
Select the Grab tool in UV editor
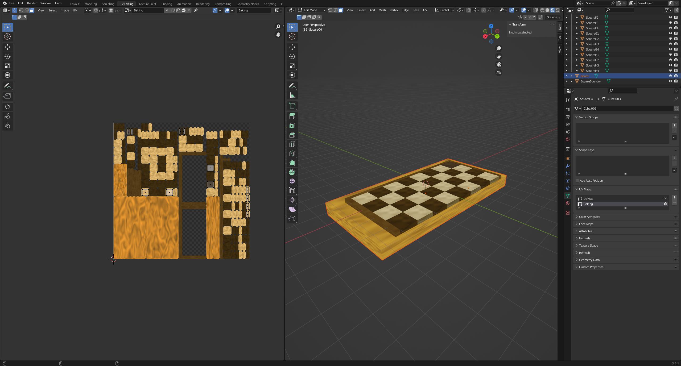[7, 107]
